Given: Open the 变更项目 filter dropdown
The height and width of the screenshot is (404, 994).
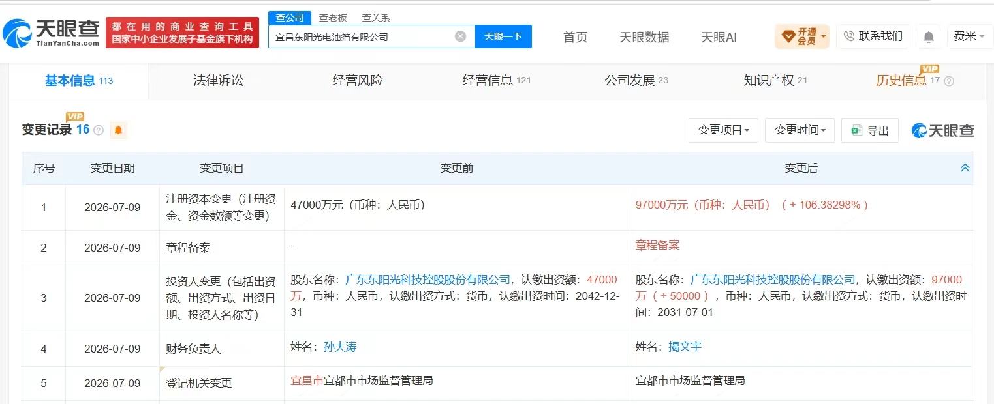Looking at the screenshot, I should (x=724, y=130).
